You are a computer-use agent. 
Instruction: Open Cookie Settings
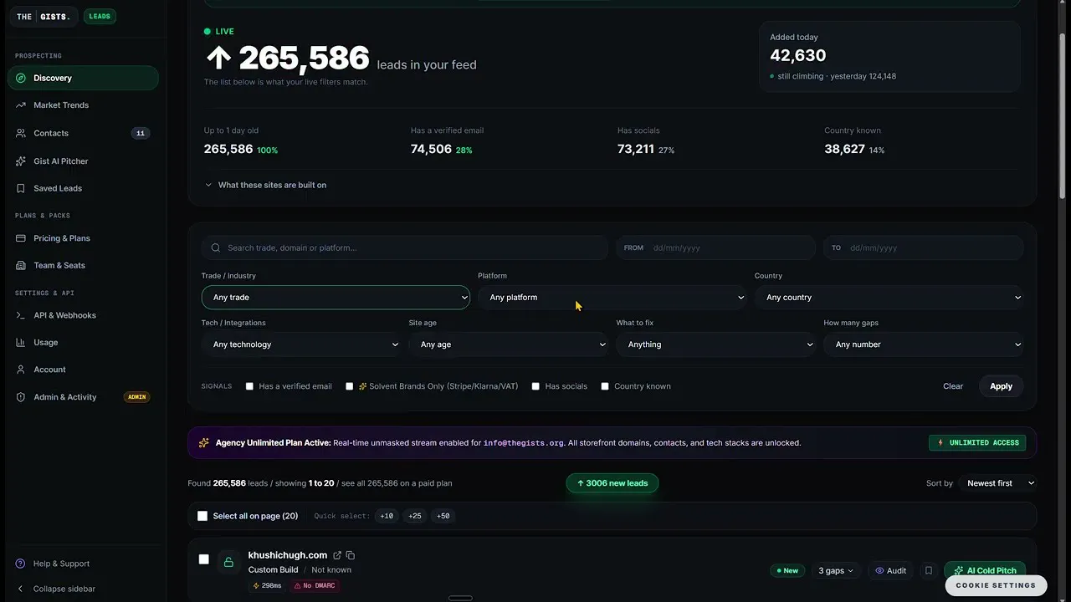[x=996, y=585]
